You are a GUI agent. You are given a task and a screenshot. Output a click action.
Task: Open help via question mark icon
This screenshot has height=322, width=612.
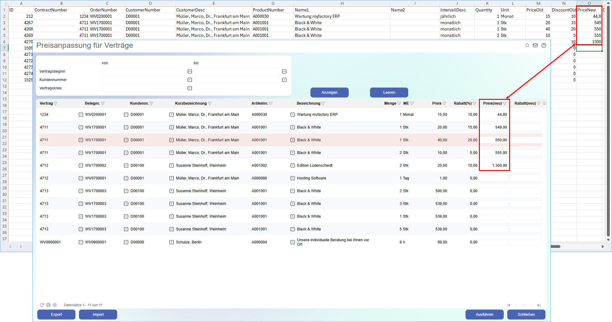coord(544,45)
